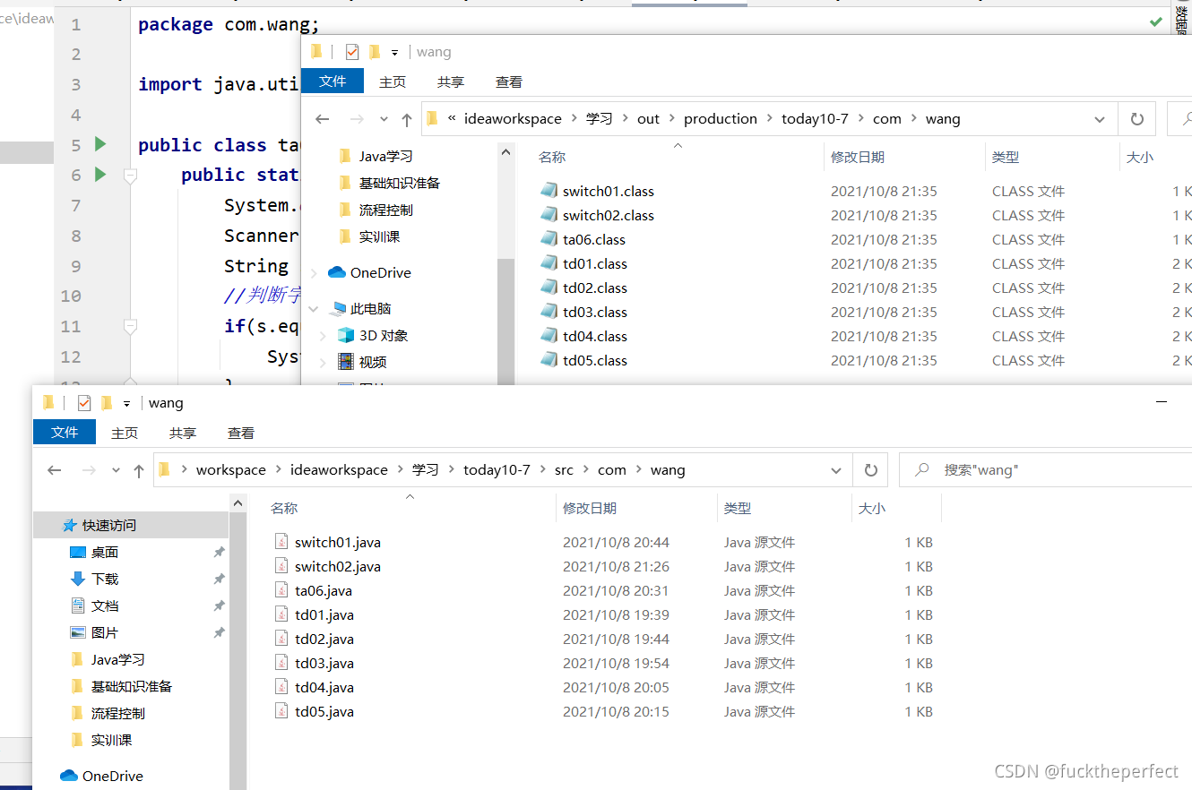The image size is (1192, 790).
Task: Select the td04.java file name
Action: click(324, 687)
